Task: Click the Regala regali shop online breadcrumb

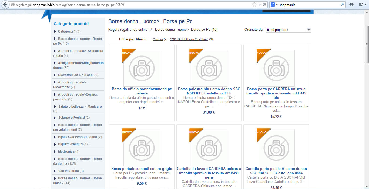Action: [128, 30]
